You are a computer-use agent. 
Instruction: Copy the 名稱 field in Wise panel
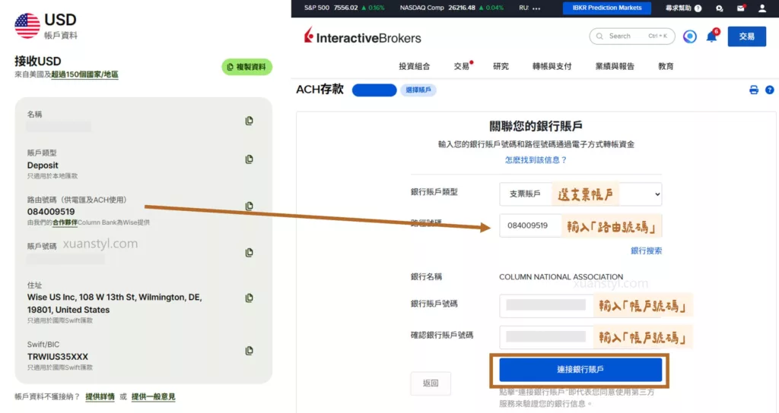click(x=249, y=121)
